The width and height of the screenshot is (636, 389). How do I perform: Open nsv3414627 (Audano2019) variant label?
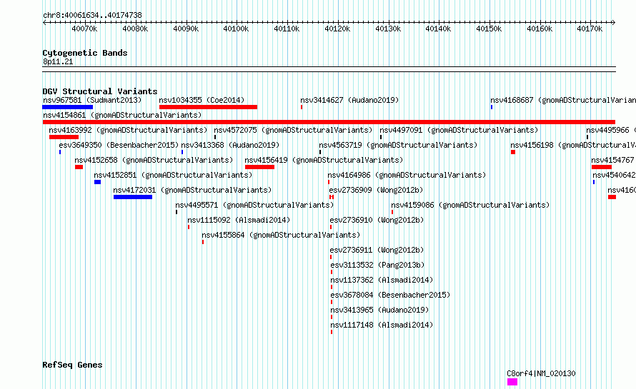click(349, 100)
